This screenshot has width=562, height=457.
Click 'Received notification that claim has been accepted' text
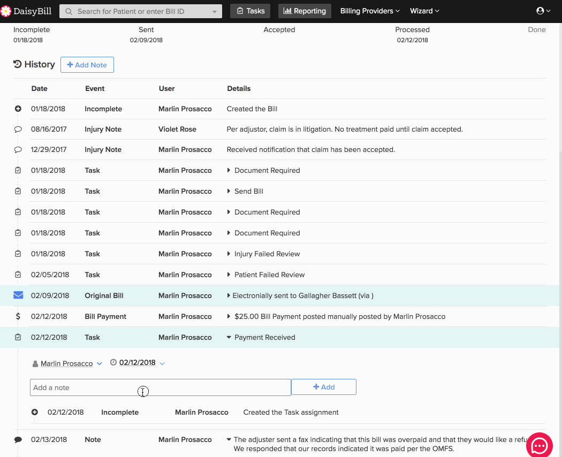(311, 150)
